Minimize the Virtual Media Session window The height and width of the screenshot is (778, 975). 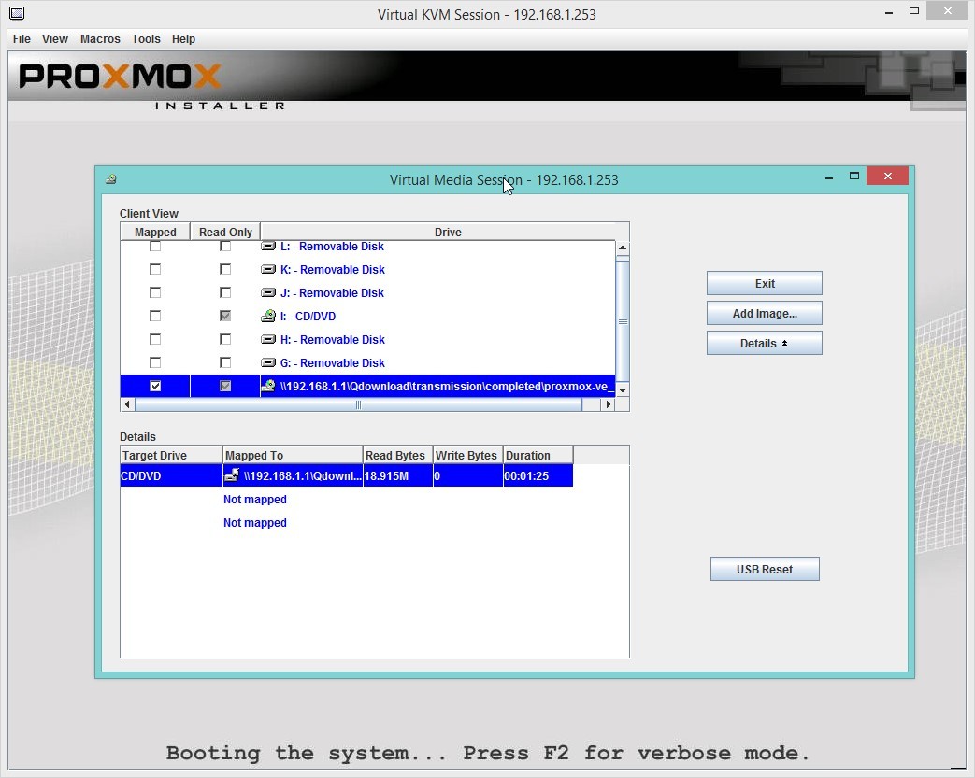point(829,177)
